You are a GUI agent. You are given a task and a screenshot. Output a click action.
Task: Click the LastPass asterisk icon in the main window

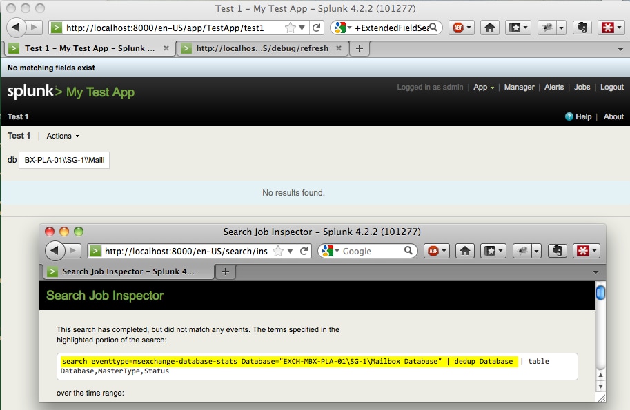click(x=607, y=28)
